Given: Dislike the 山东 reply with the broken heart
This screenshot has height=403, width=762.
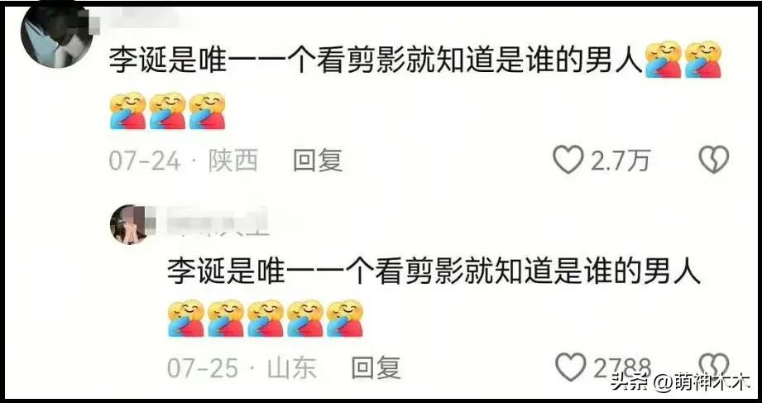Looking at the screenshot, I should coord(713,366).
